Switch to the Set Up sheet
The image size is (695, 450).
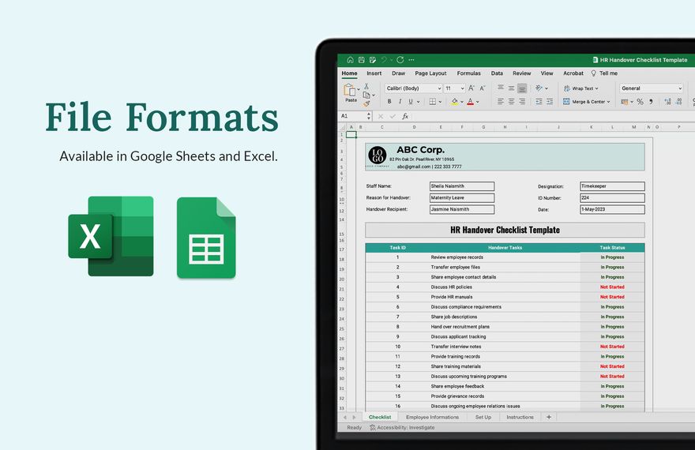(x=483, y=417)
